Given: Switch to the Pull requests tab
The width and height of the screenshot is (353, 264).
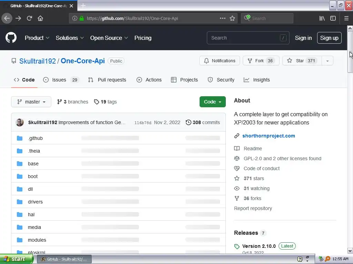Looking at the screenshot, I should point(107,80).
